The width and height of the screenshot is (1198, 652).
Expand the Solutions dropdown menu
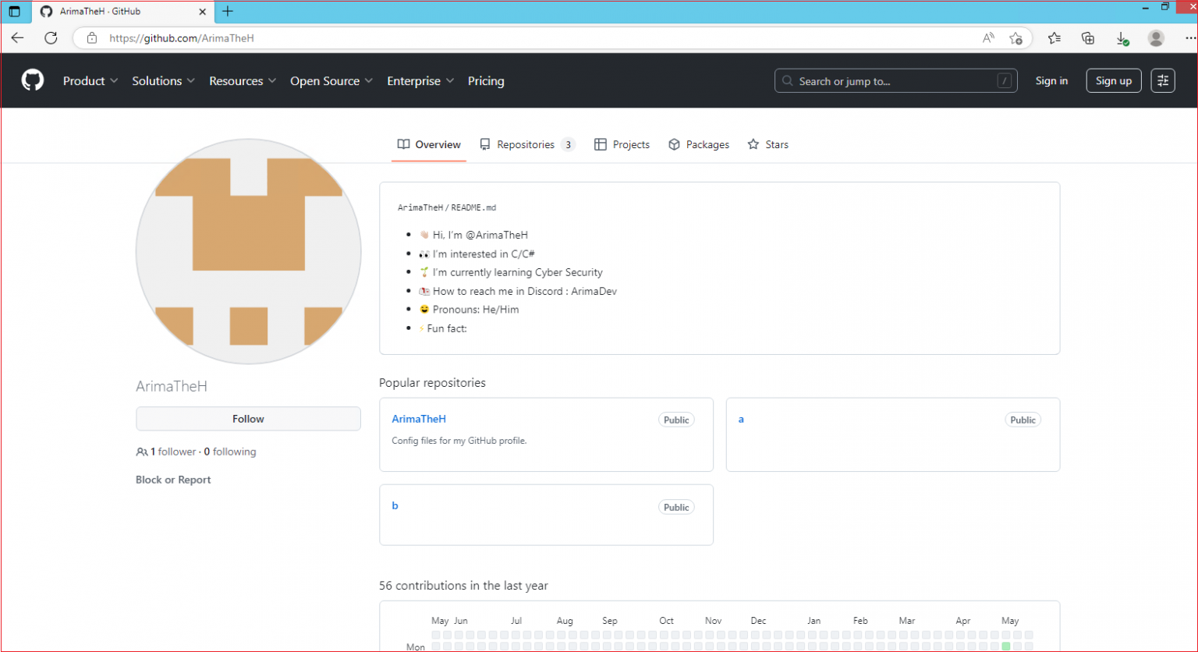[163, 80]
